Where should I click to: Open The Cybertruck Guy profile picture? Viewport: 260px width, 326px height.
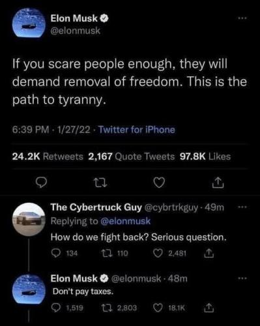point(29,219)
